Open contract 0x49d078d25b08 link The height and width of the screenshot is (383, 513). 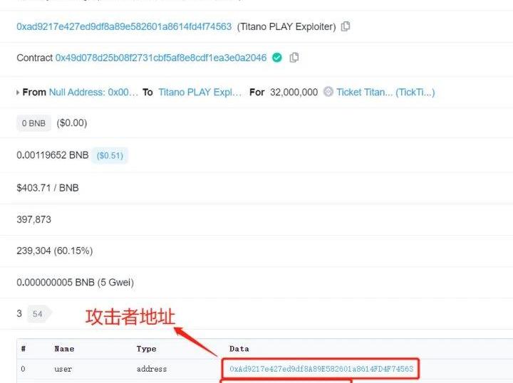pyautogui.click(x=161, y=58)
